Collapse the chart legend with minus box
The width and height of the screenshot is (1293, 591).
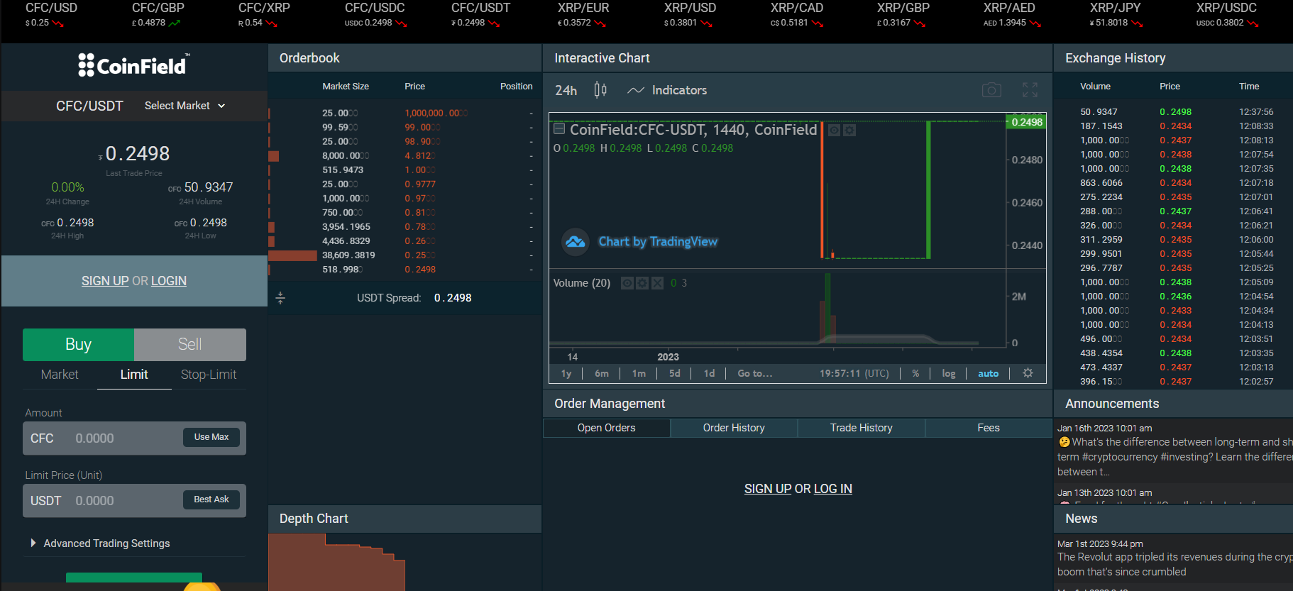tap(559, 128)
